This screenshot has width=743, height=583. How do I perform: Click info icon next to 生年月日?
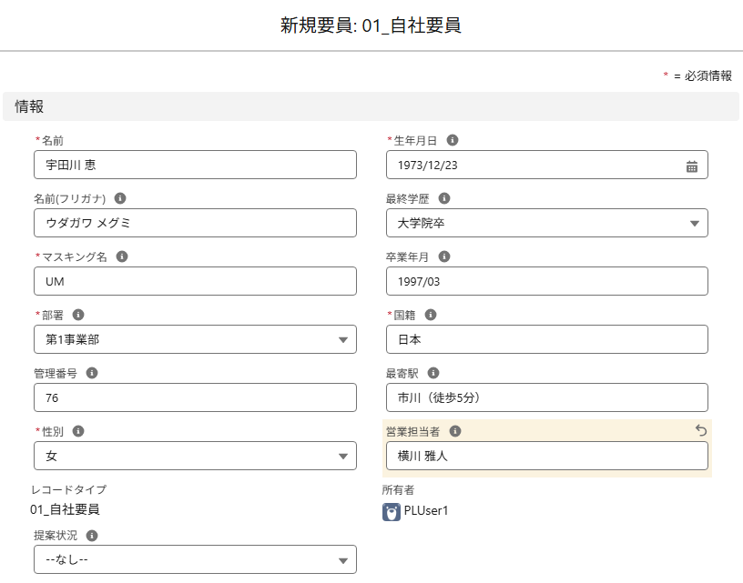(x=453, y=140)
